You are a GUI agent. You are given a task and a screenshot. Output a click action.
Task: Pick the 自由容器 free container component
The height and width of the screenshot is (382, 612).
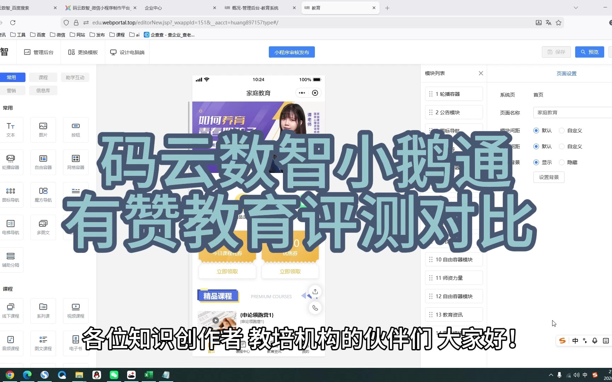43,162
